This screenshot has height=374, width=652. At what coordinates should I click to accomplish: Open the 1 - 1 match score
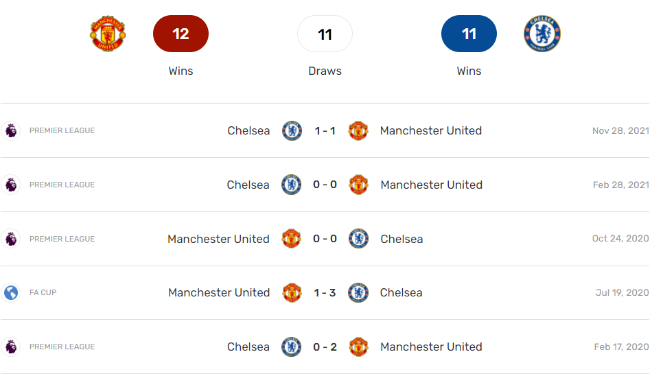[x=325, y=130]
